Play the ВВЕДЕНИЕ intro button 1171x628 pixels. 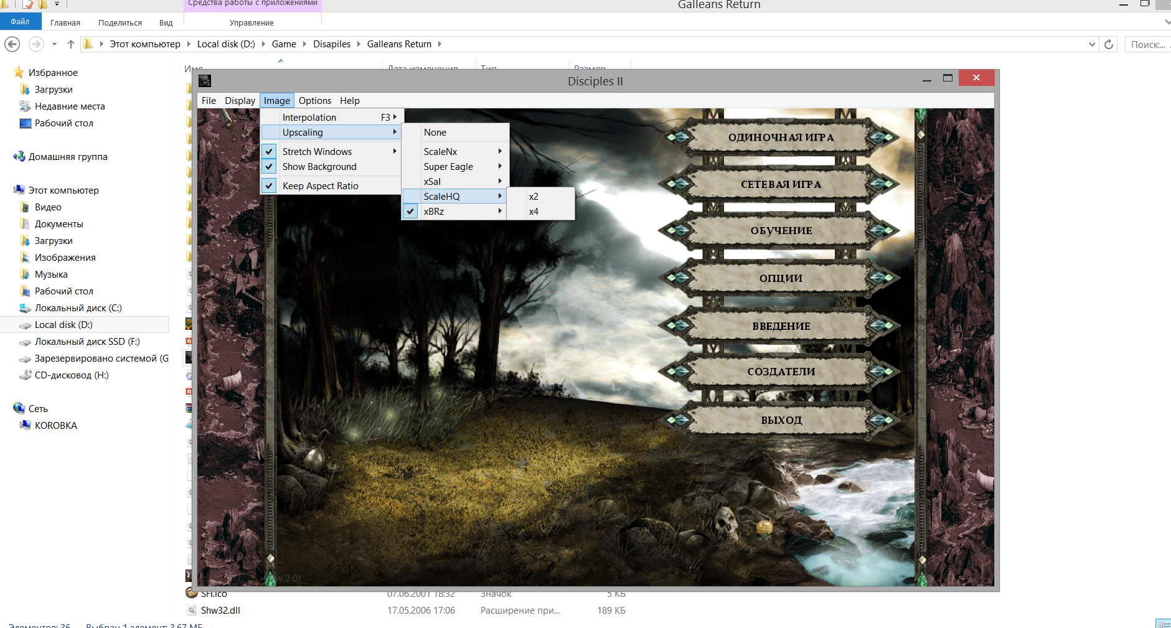[781, 326]
